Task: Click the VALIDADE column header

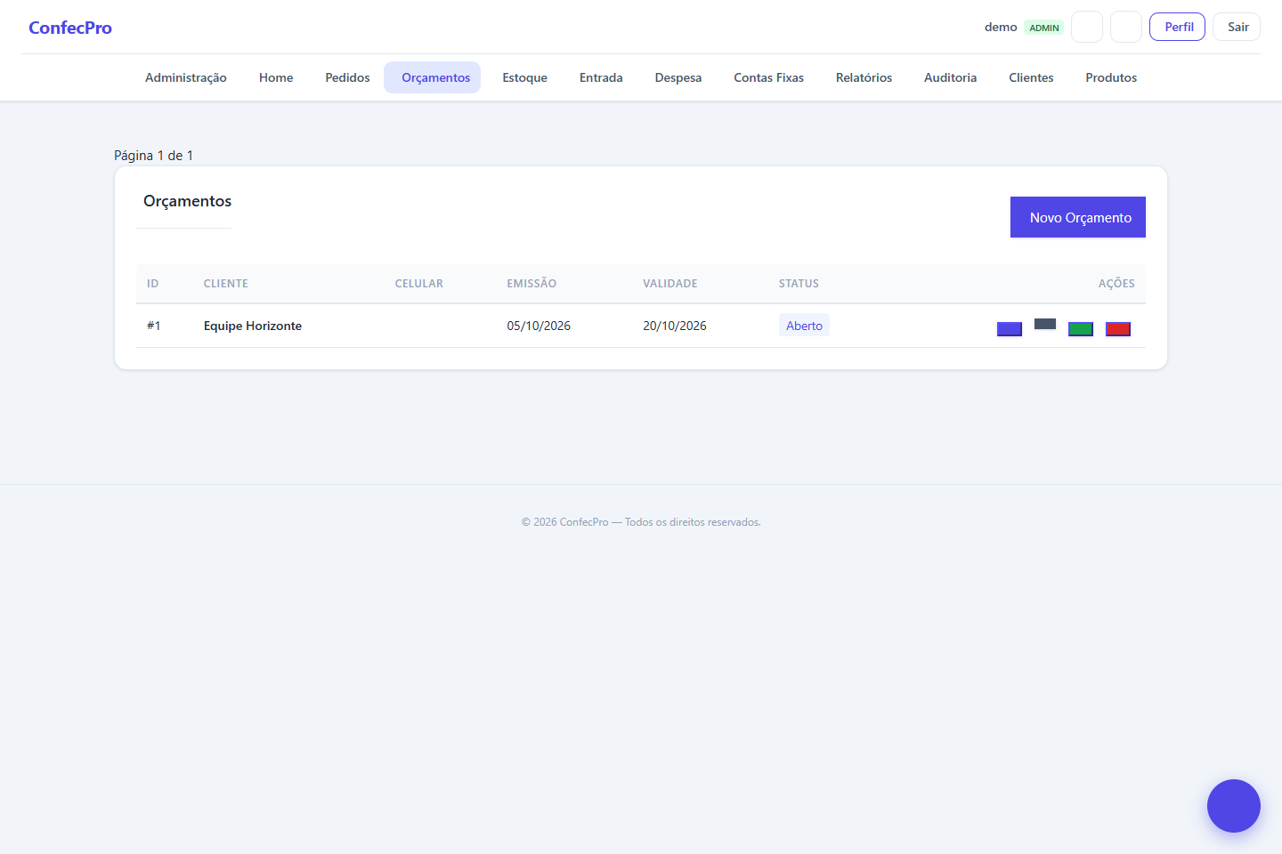Action: coord(670,284)
